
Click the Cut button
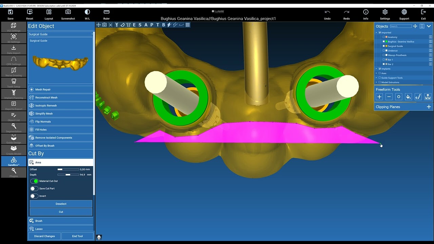[61, 212]
